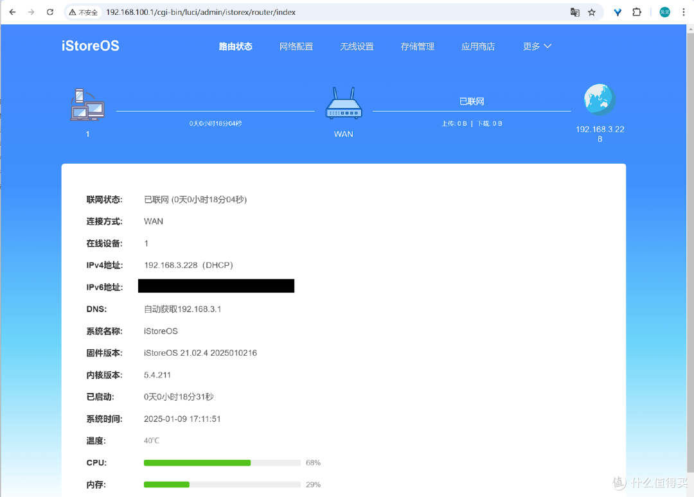
Task: Open the Chrome profile avatar
Action: pos(664,12)
